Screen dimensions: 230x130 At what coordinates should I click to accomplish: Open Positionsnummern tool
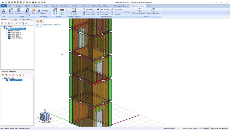click(x=74, y=12)
